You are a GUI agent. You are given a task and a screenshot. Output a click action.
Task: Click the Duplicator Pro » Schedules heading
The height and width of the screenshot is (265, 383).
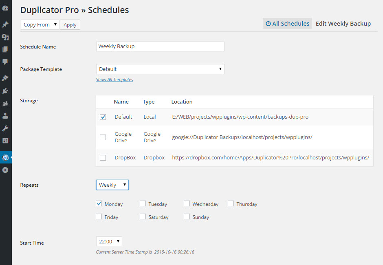[75, 10]
